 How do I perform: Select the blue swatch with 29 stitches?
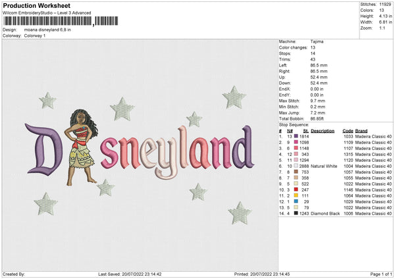296,201
